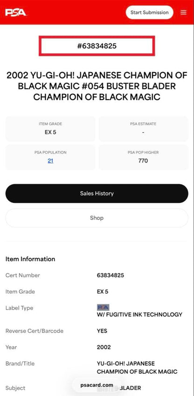Click the Shop button
194x396 pixels.
click(97, 218)
